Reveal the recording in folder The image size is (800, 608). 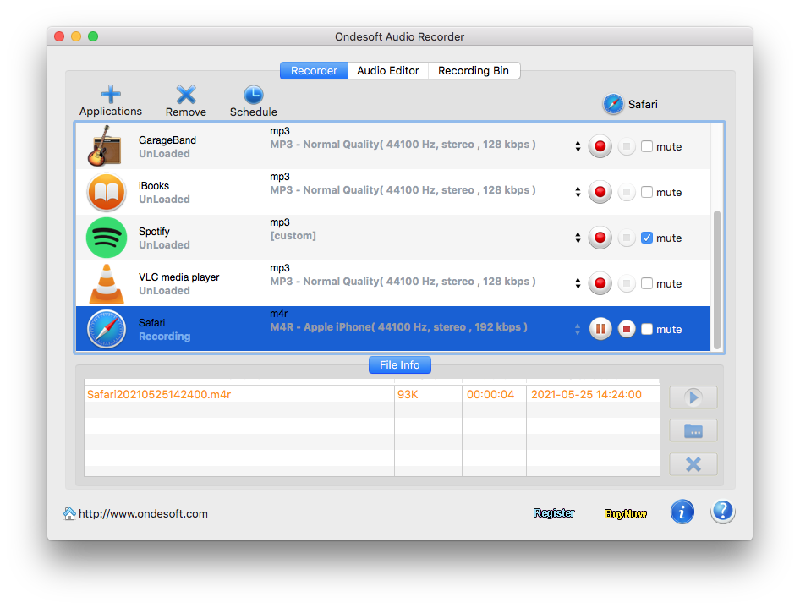point(693,430)
